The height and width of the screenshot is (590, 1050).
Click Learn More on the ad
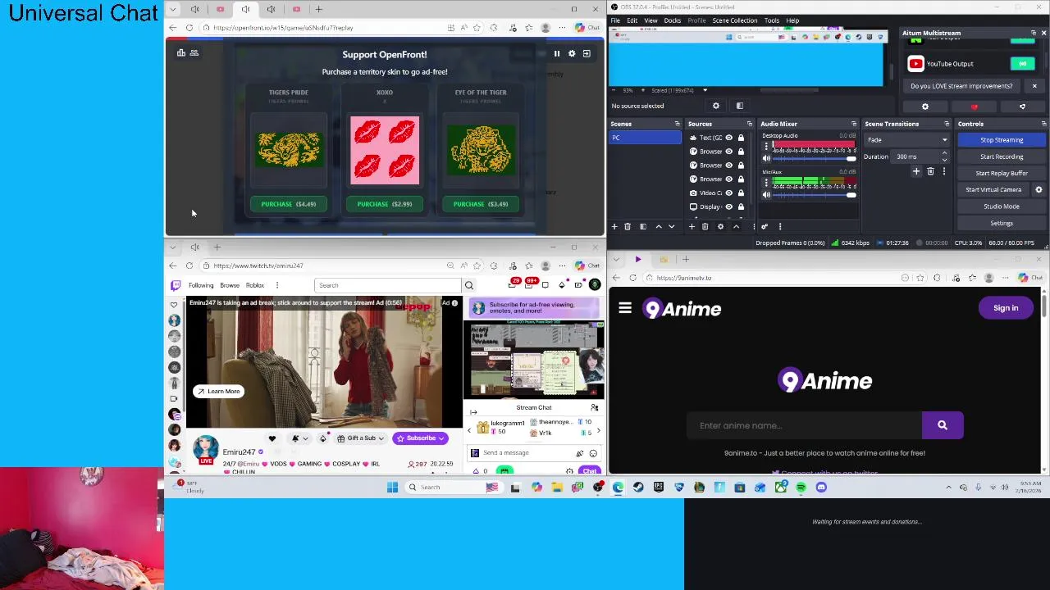[218, 392]
